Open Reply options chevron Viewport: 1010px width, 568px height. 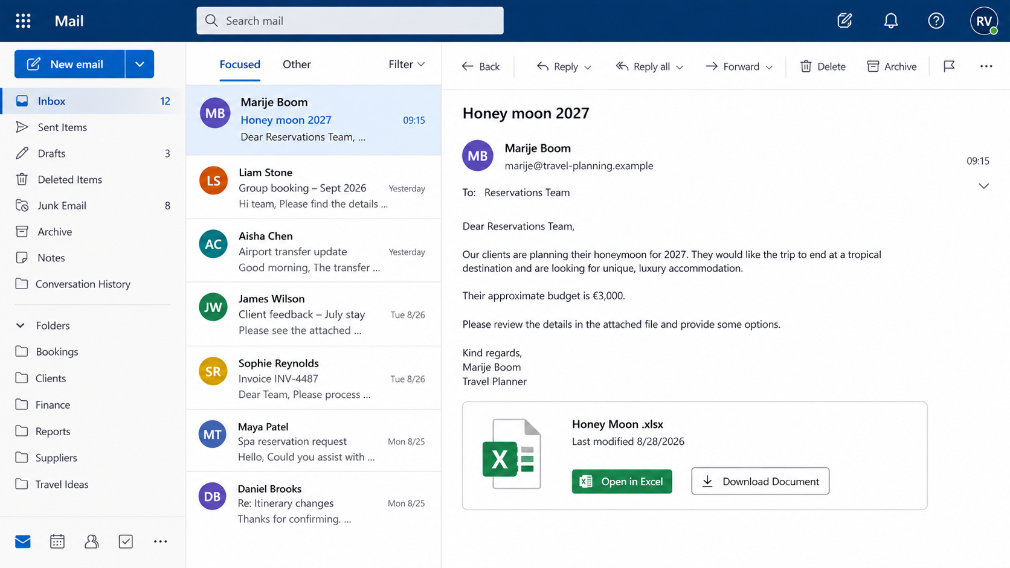(588, 67)
